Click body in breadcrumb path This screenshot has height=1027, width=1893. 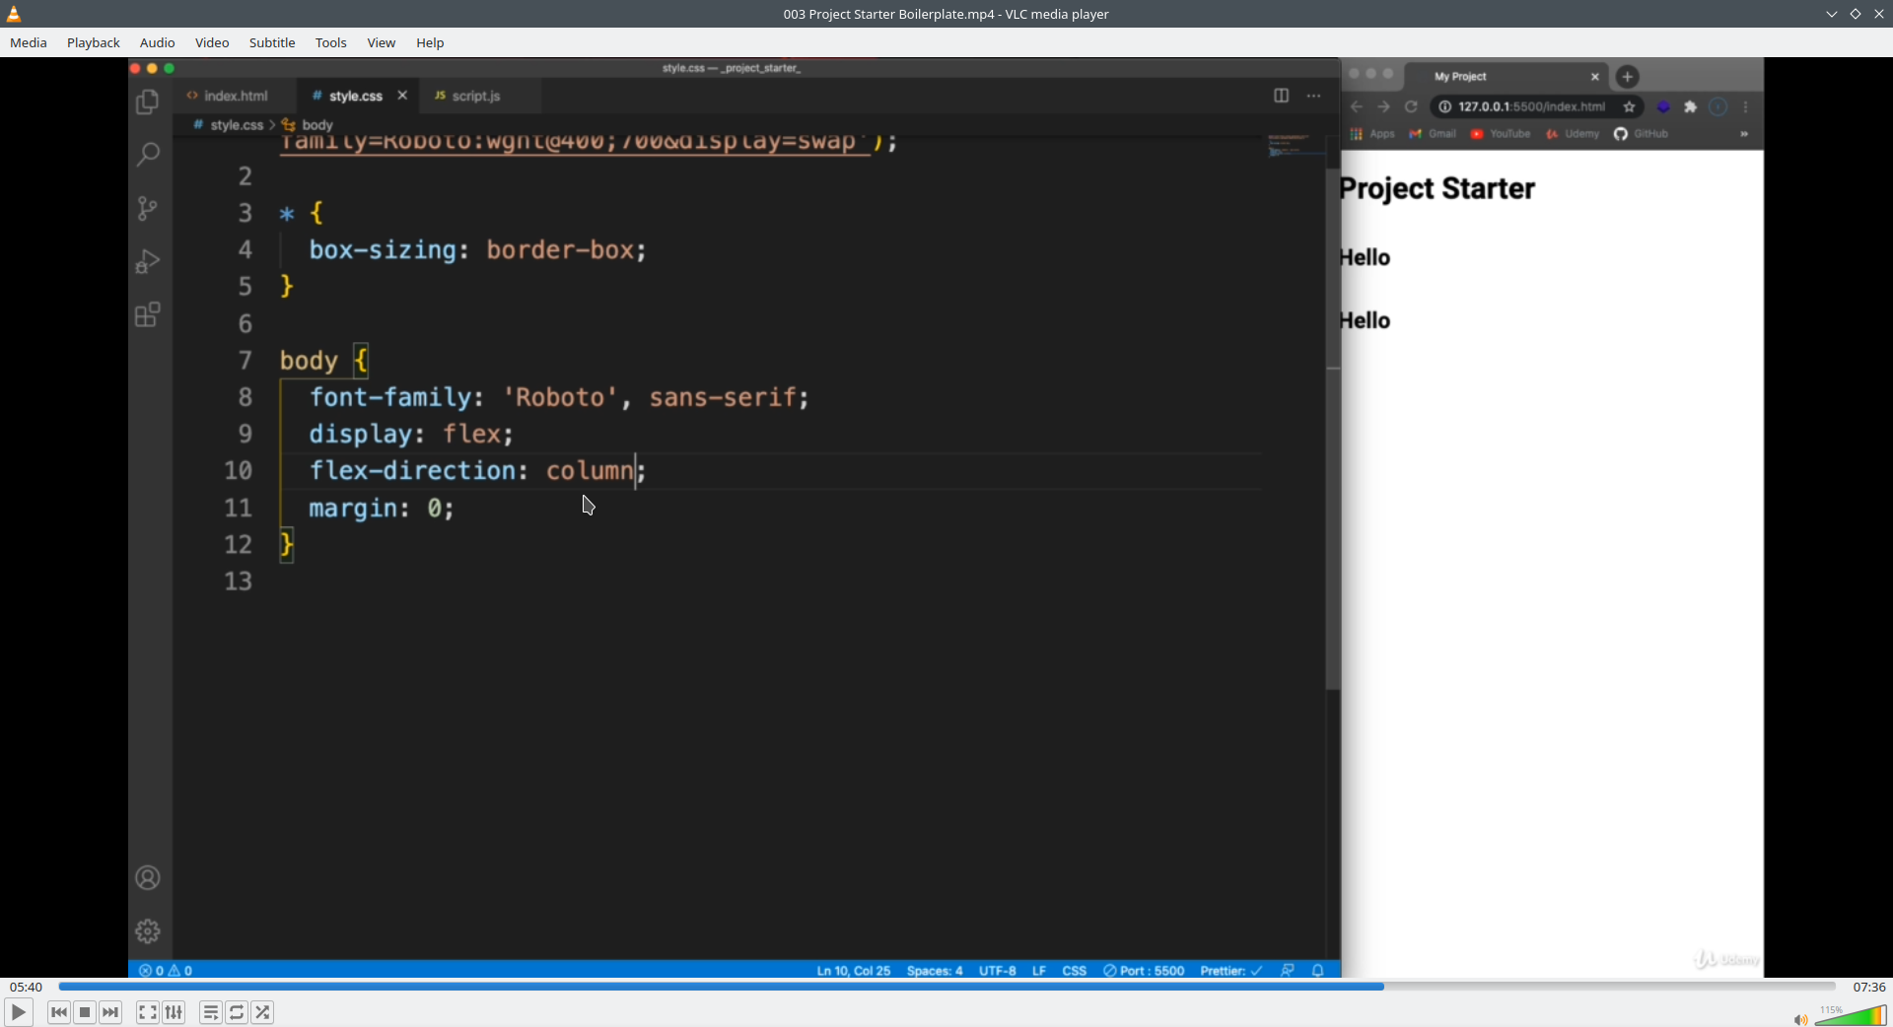click(x=316, y=125)
